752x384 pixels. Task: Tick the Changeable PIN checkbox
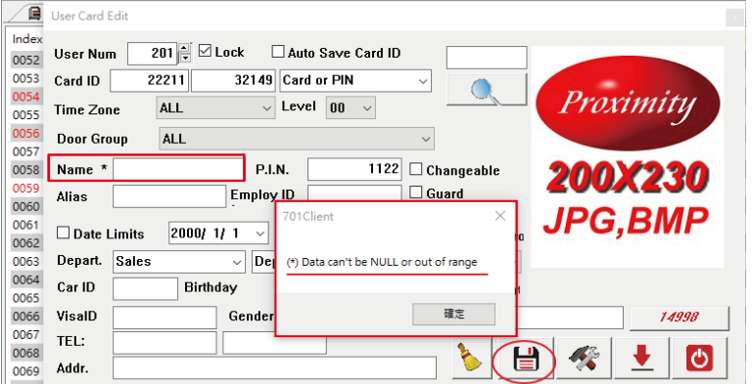(x=416, y=169)
